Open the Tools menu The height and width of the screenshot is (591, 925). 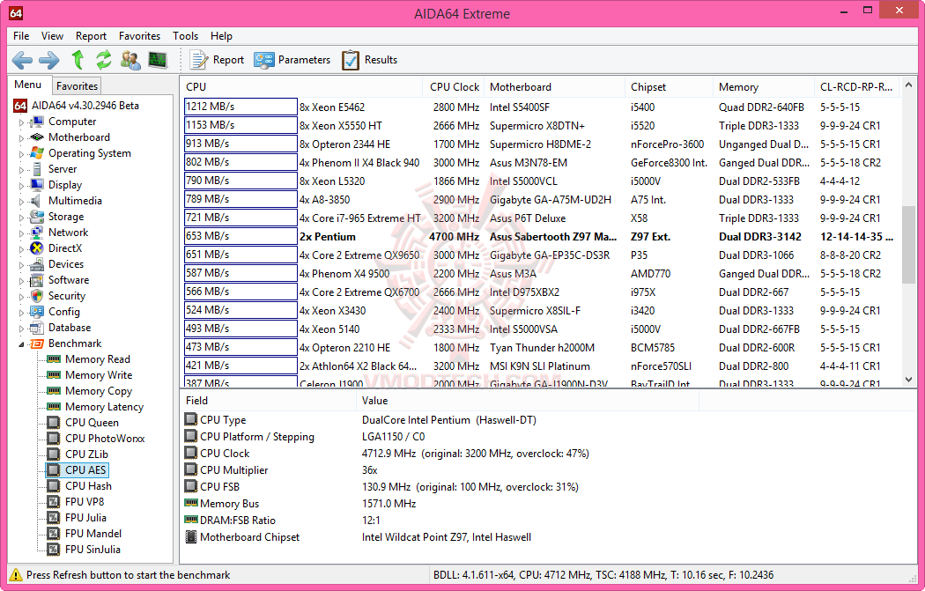(x=185, y=36)
